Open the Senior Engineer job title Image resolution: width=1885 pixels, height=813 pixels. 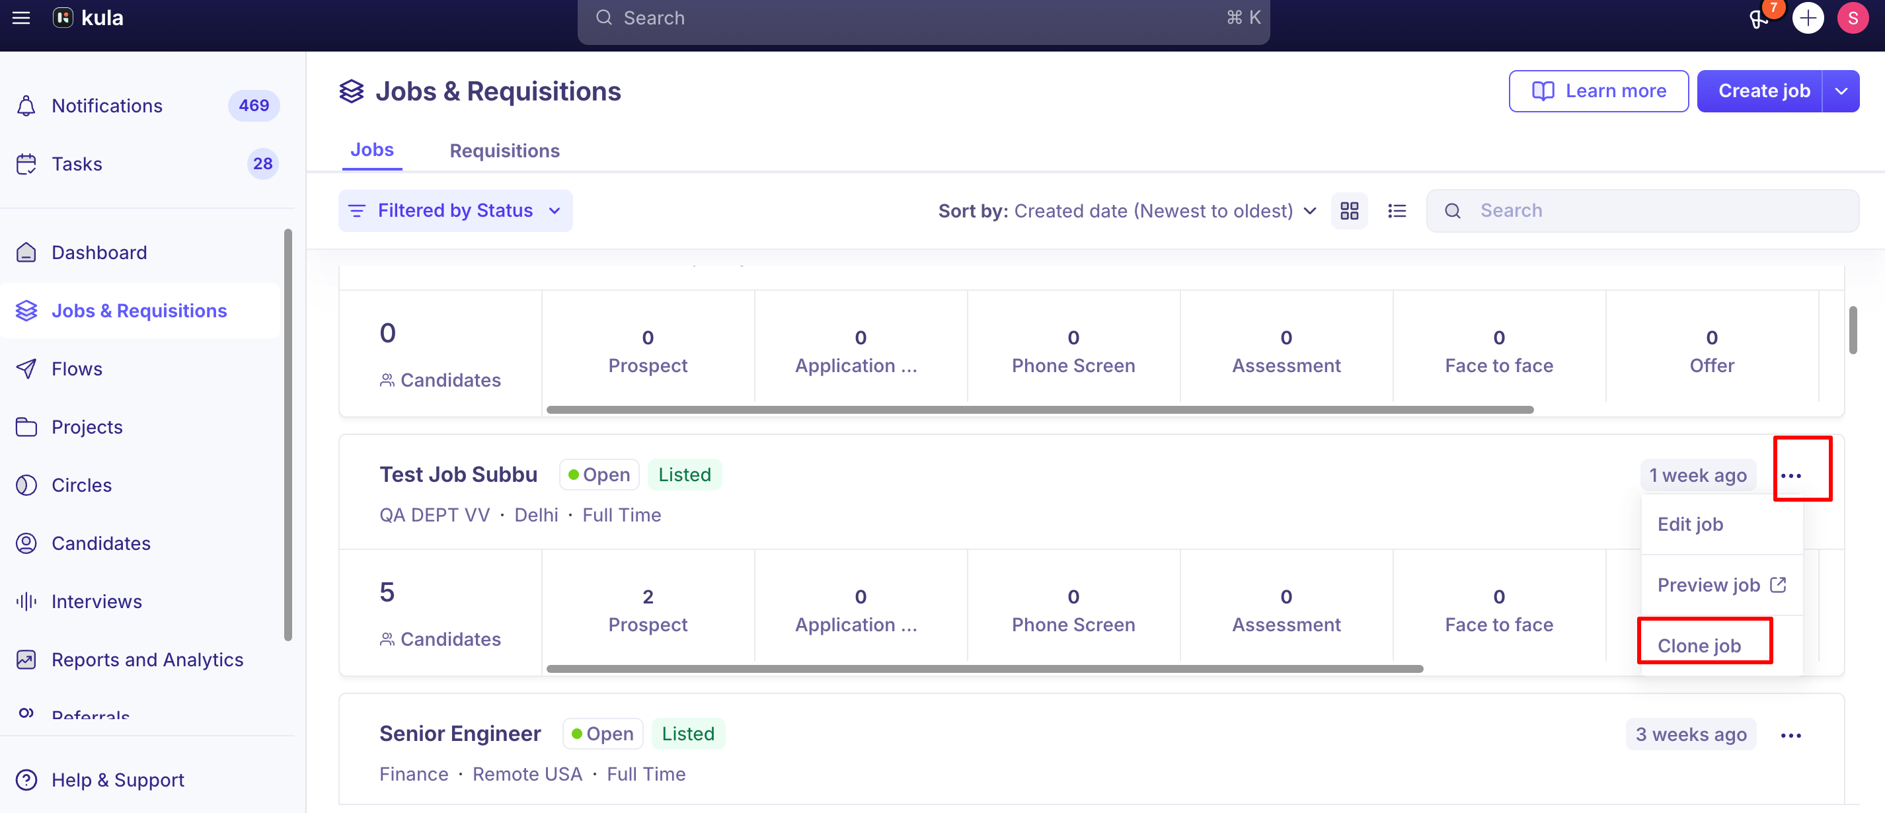[459, 733]
